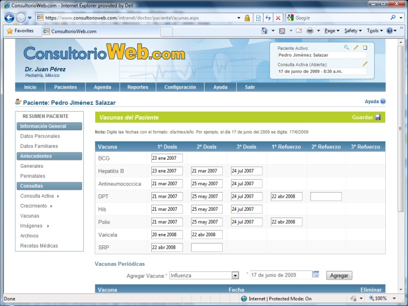408x306 pixels.
Task: Open the Home button dropdown arrow
Action: tap(273, 31)
